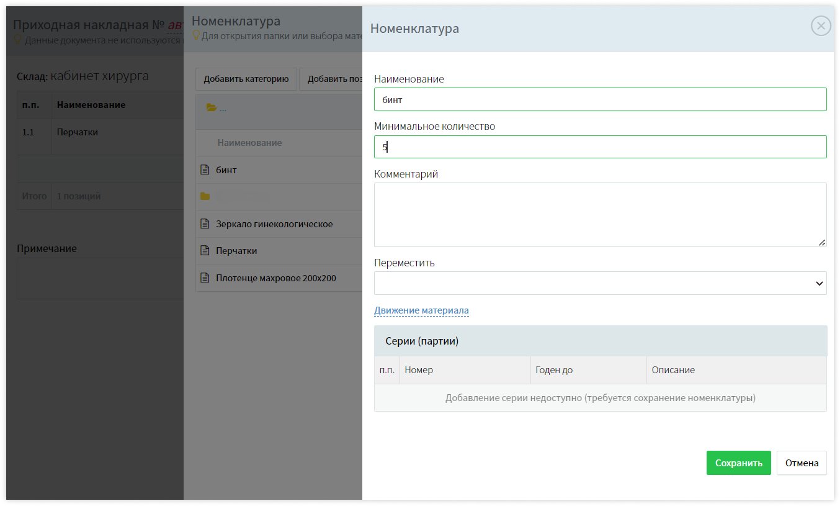Click the Добавить категорию button
Screen dimensions: 840x506
(x=246, y=79)
